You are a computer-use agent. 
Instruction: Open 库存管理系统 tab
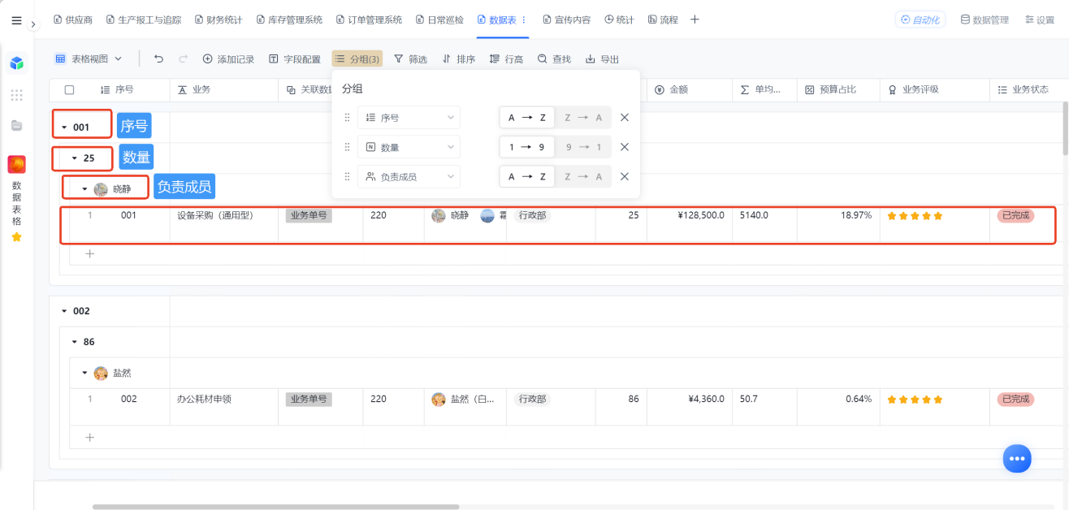click(289, 19)
